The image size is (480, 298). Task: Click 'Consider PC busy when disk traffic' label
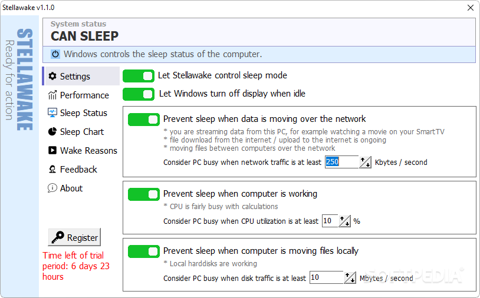235,278
